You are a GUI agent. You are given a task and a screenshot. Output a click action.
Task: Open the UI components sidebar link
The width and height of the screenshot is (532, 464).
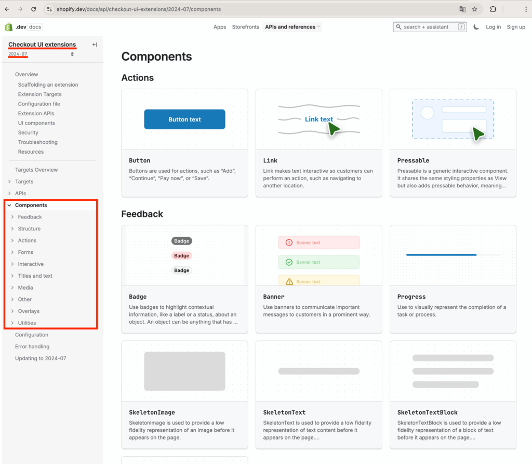36,123
